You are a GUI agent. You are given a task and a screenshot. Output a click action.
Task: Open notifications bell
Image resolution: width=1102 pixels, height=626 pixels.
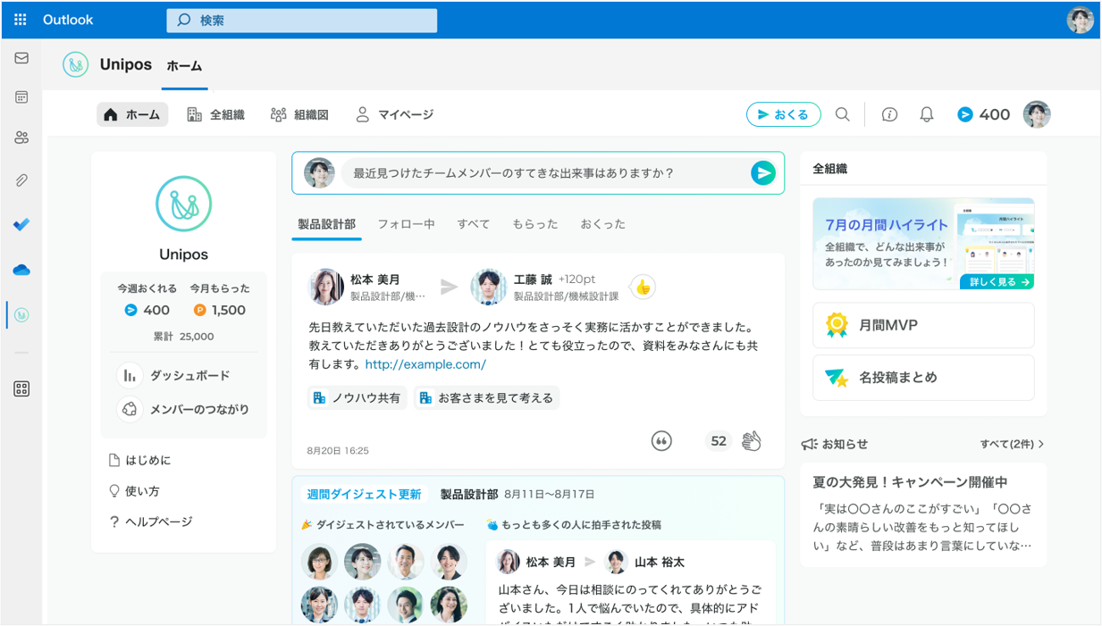(x=927, y=114)
